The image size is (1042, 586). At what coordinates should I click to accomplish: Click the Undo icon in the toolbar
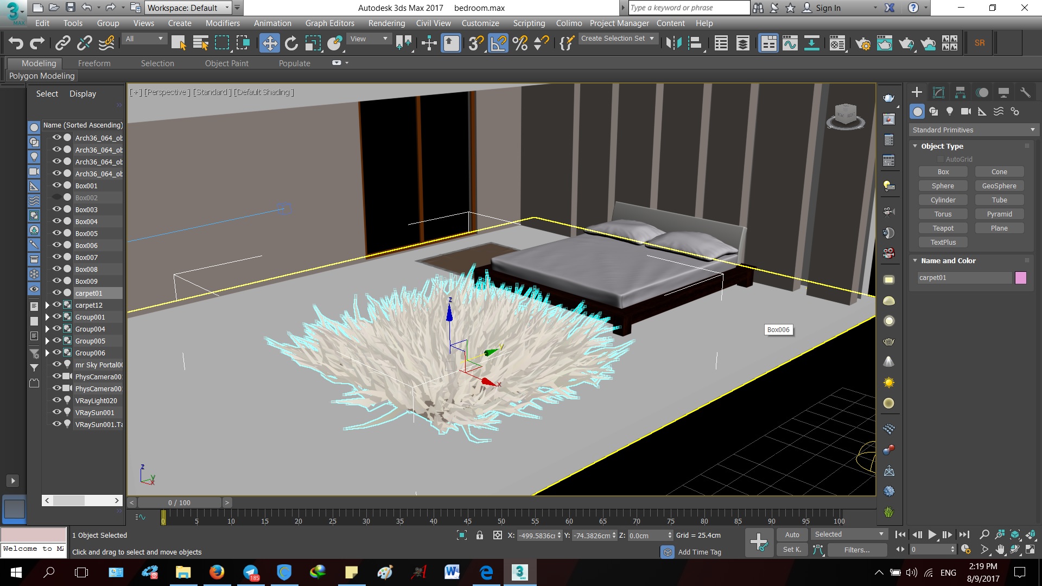point(15,43)
